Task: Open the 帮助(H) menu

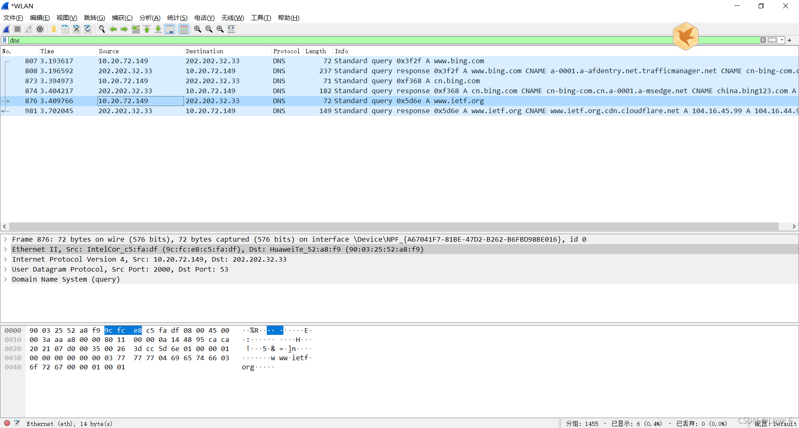Action: [289, 18]
